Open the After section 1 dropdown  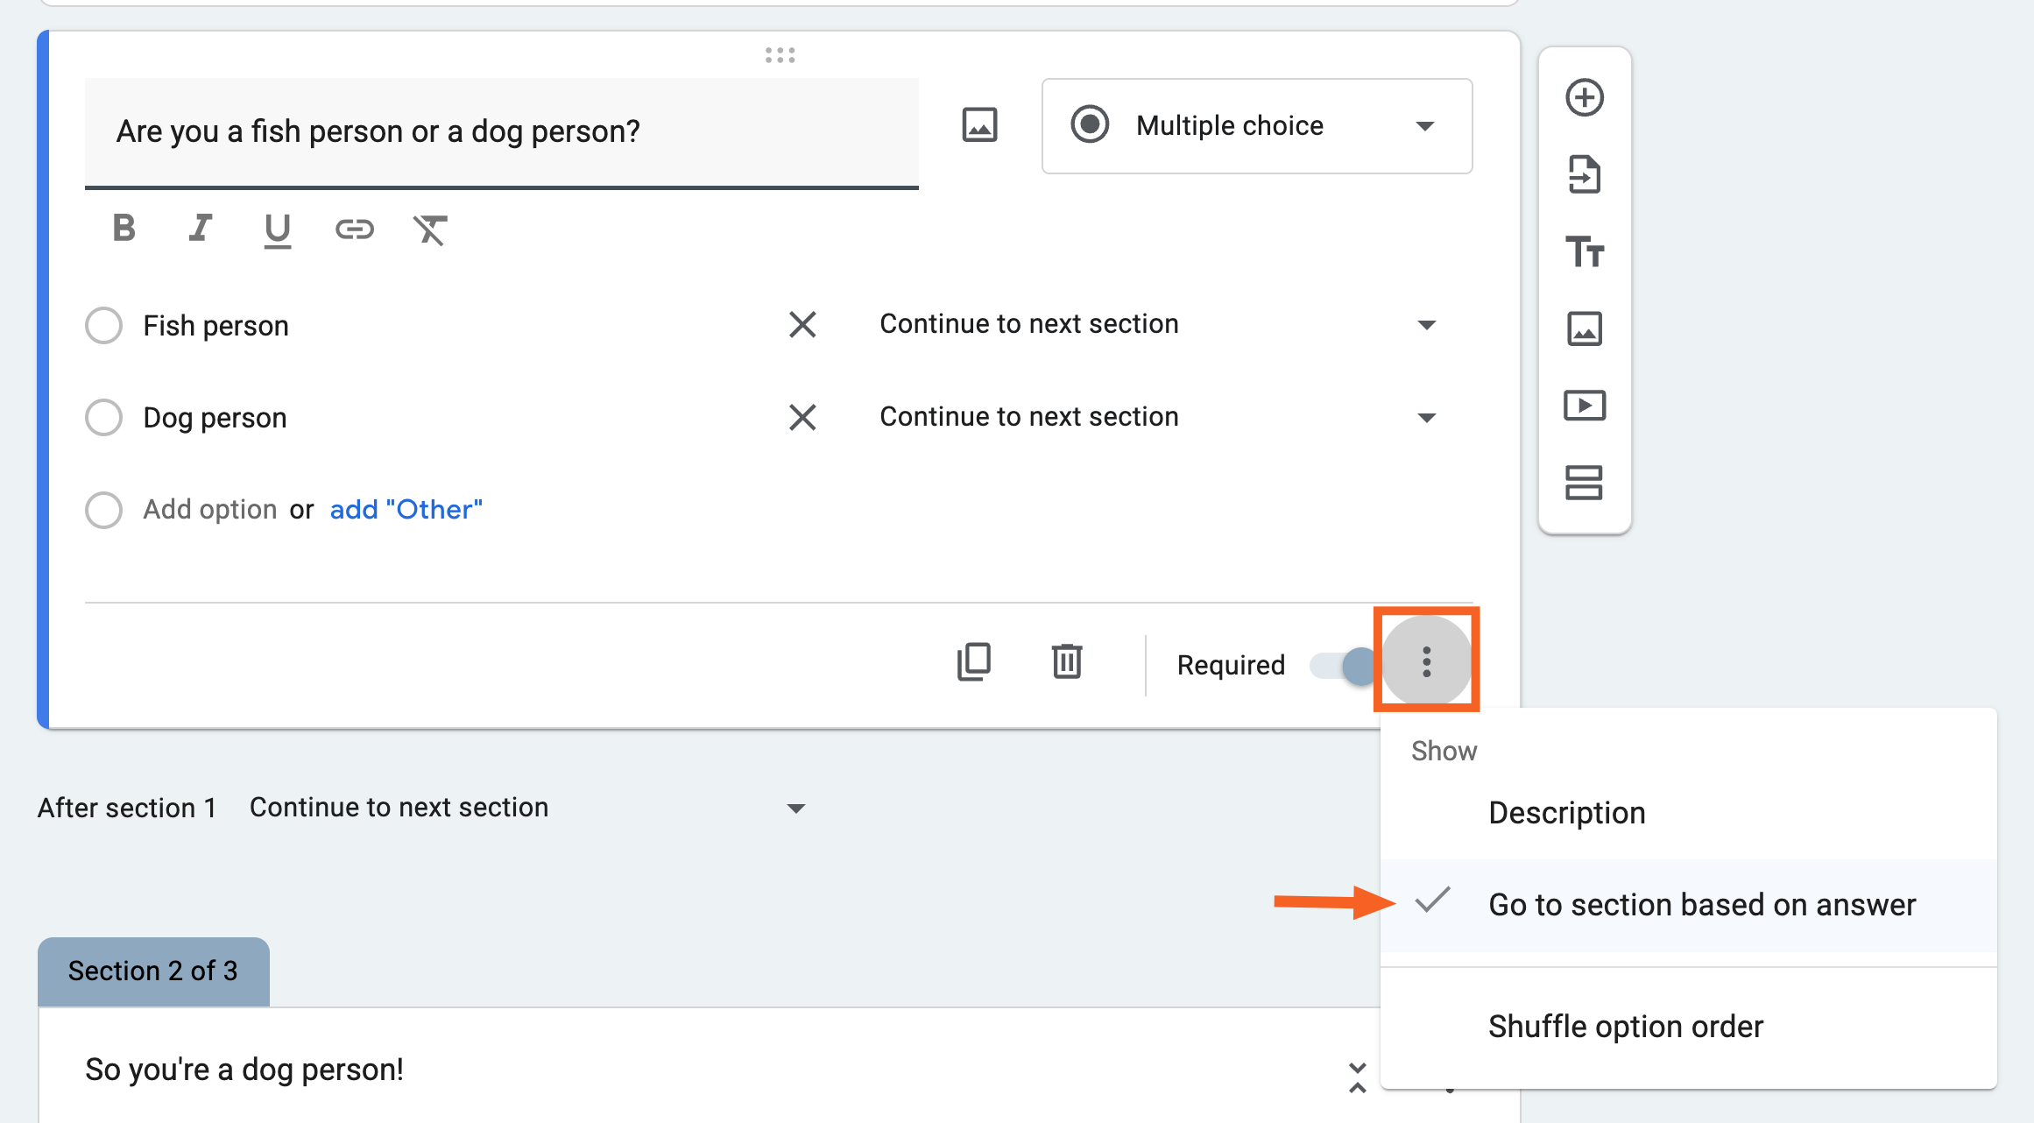(527, 808)
